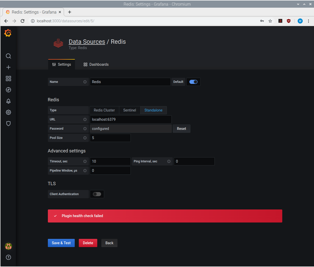The image size is (314, 267).
Task: Disable the Default data source toggle
Action: point(193,82)
